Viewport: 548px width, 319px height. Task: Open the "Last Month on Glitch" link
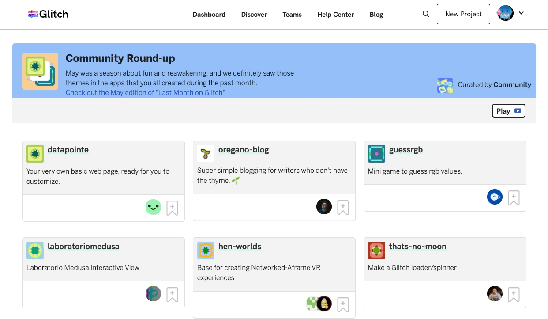click(145, 93)
